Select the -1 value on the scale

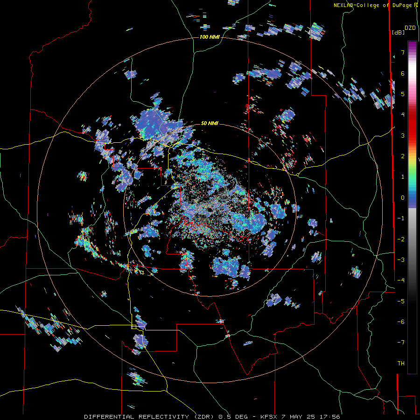[401, 218]
